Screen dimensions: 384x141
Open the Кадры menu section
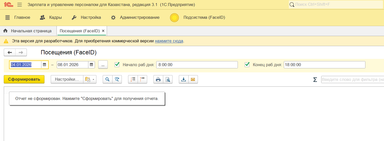(51, 18)
